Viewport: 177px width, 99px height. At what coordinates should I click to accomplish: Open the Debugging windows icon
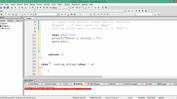103,7
